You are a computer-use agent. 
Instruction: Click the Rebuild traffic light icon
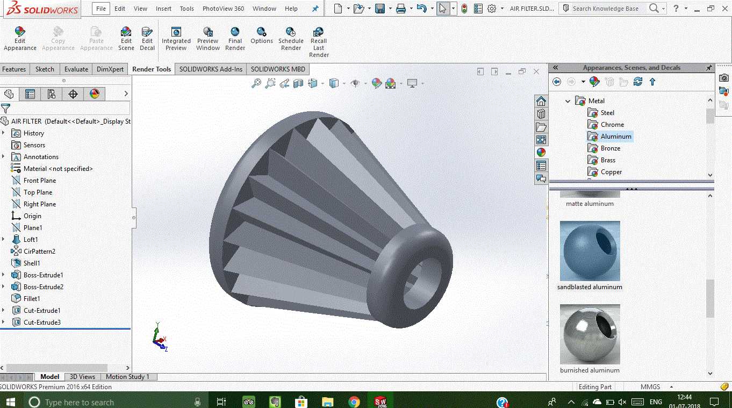click(x=464, y=9)
